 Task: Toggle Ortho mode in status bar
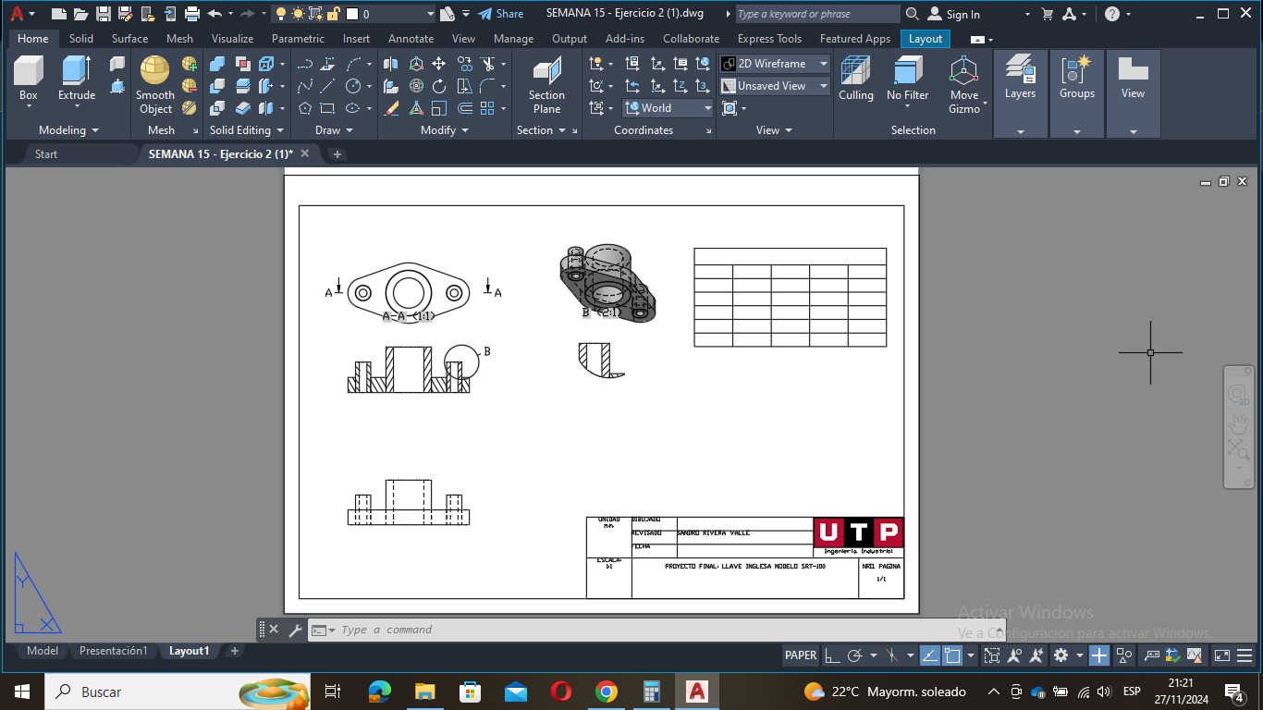coord(832,655)
